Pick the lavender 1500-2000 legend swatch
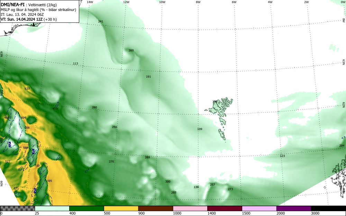The width and height of the screenshot is (346, 216). (x=259, y=208)
